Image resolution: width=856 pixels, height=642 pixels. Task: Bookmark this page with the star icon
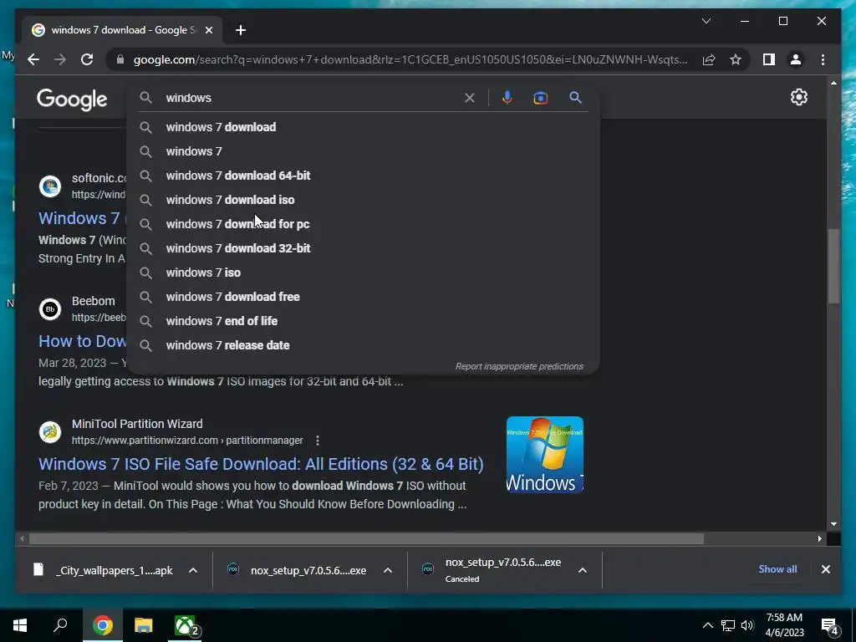point(736,59)
